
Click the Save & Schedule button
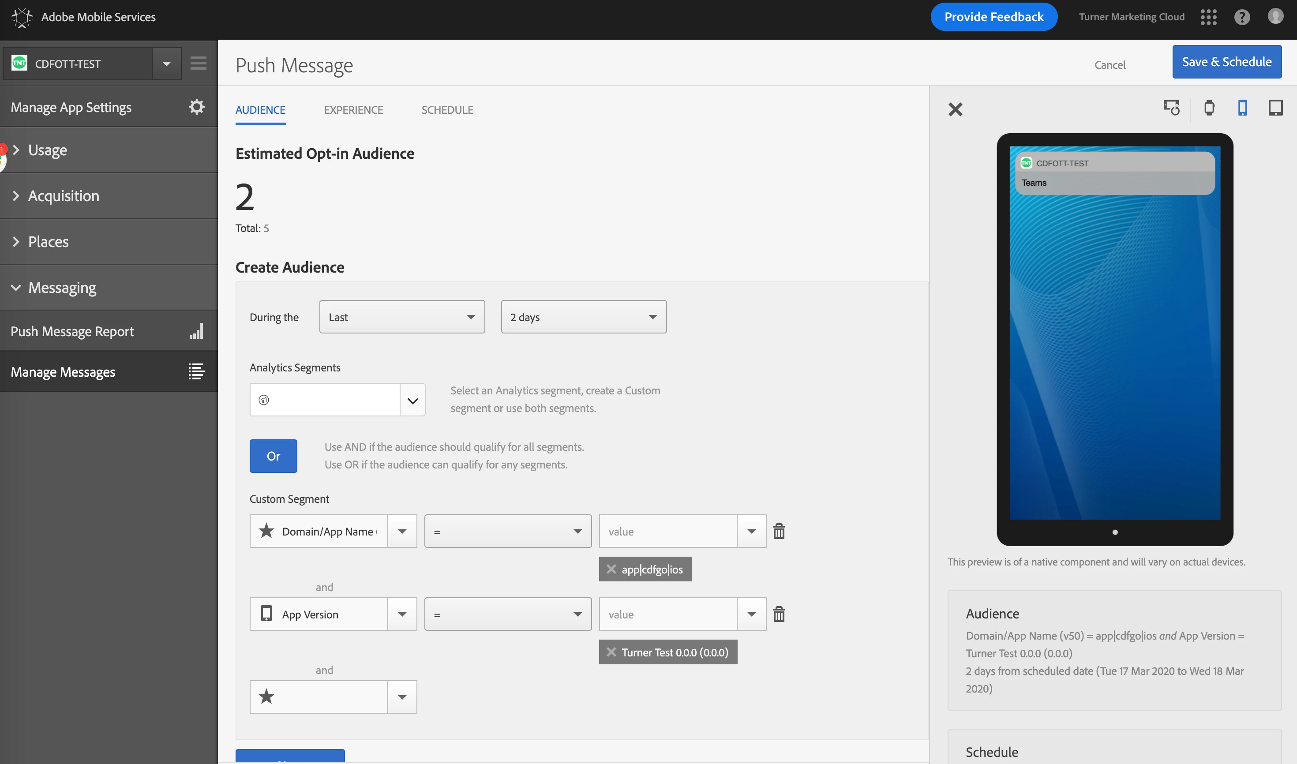pos(1226,62)
